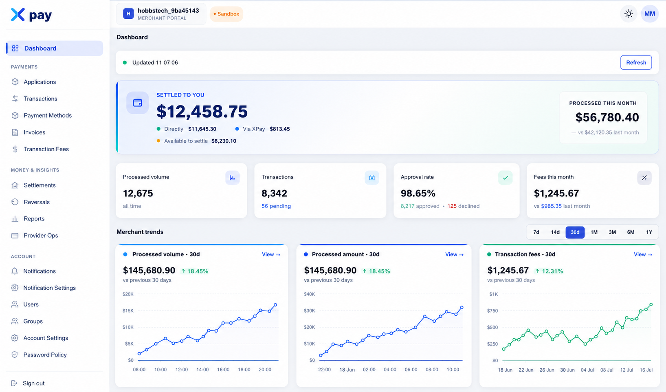Click the Notification Settings gear icon
This screenshot has height=392, width=666.
point(15,288)
